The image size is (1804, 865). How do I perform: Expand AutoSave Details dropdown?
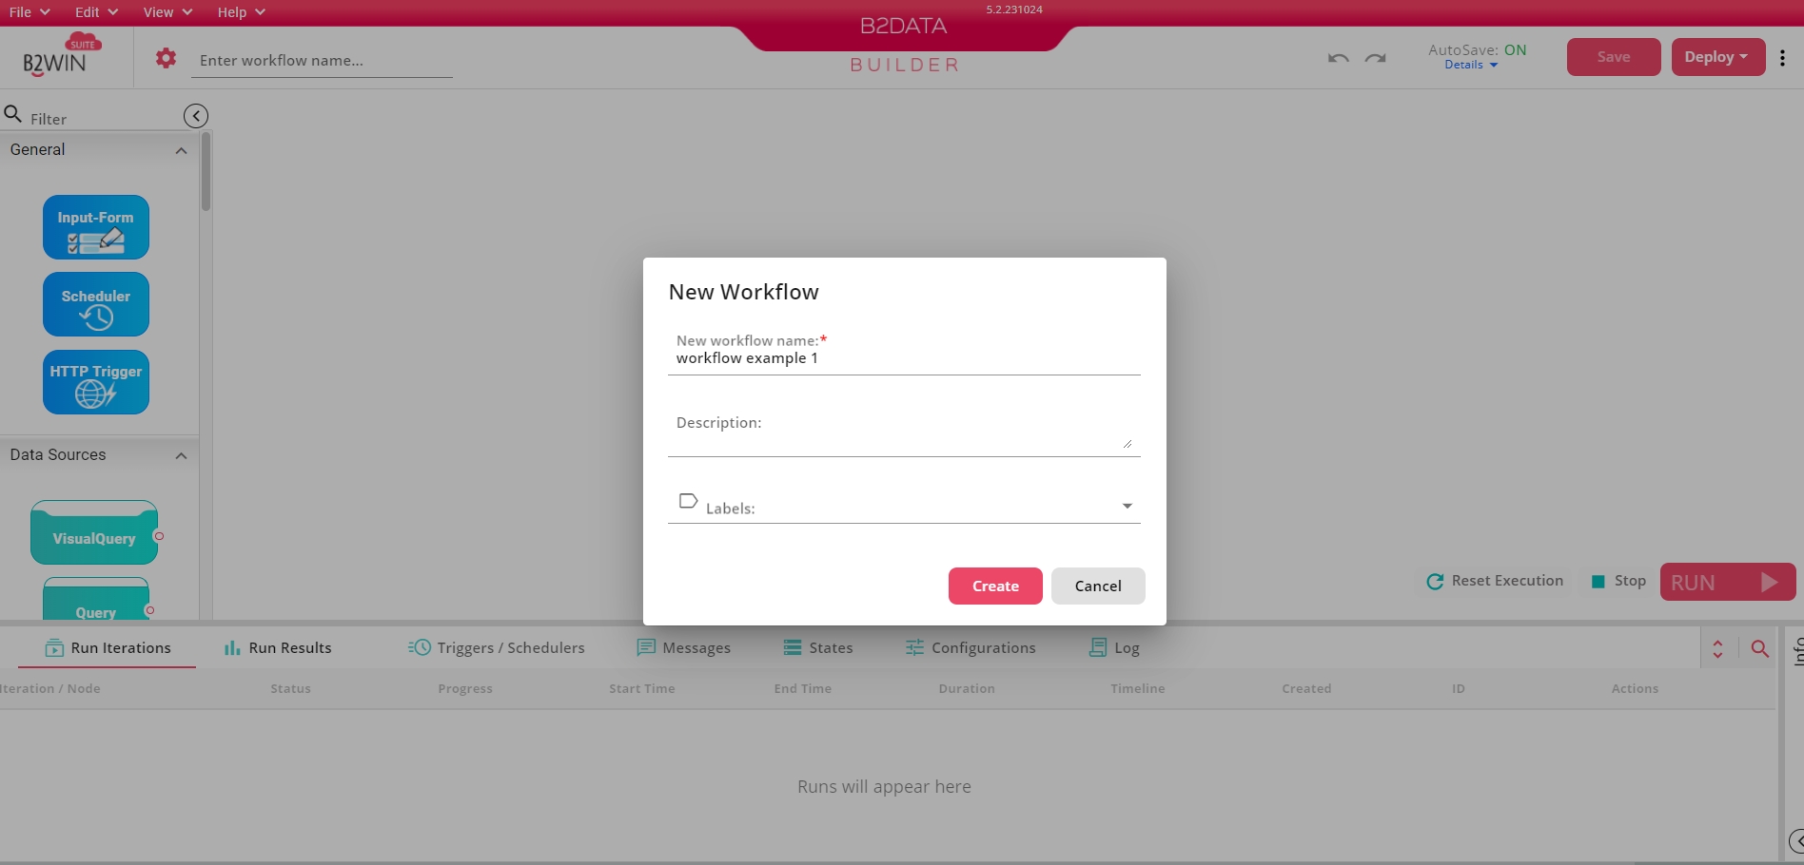(x=1471, y=65)
